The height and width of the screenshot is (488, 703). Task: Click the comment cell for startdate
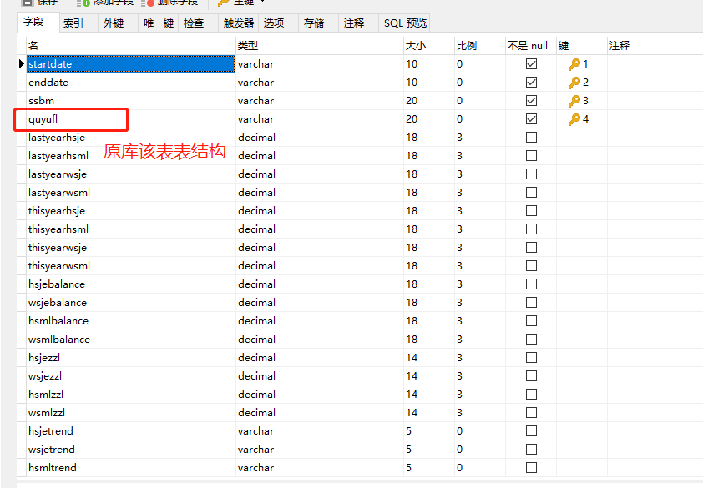tap(655, 64)
